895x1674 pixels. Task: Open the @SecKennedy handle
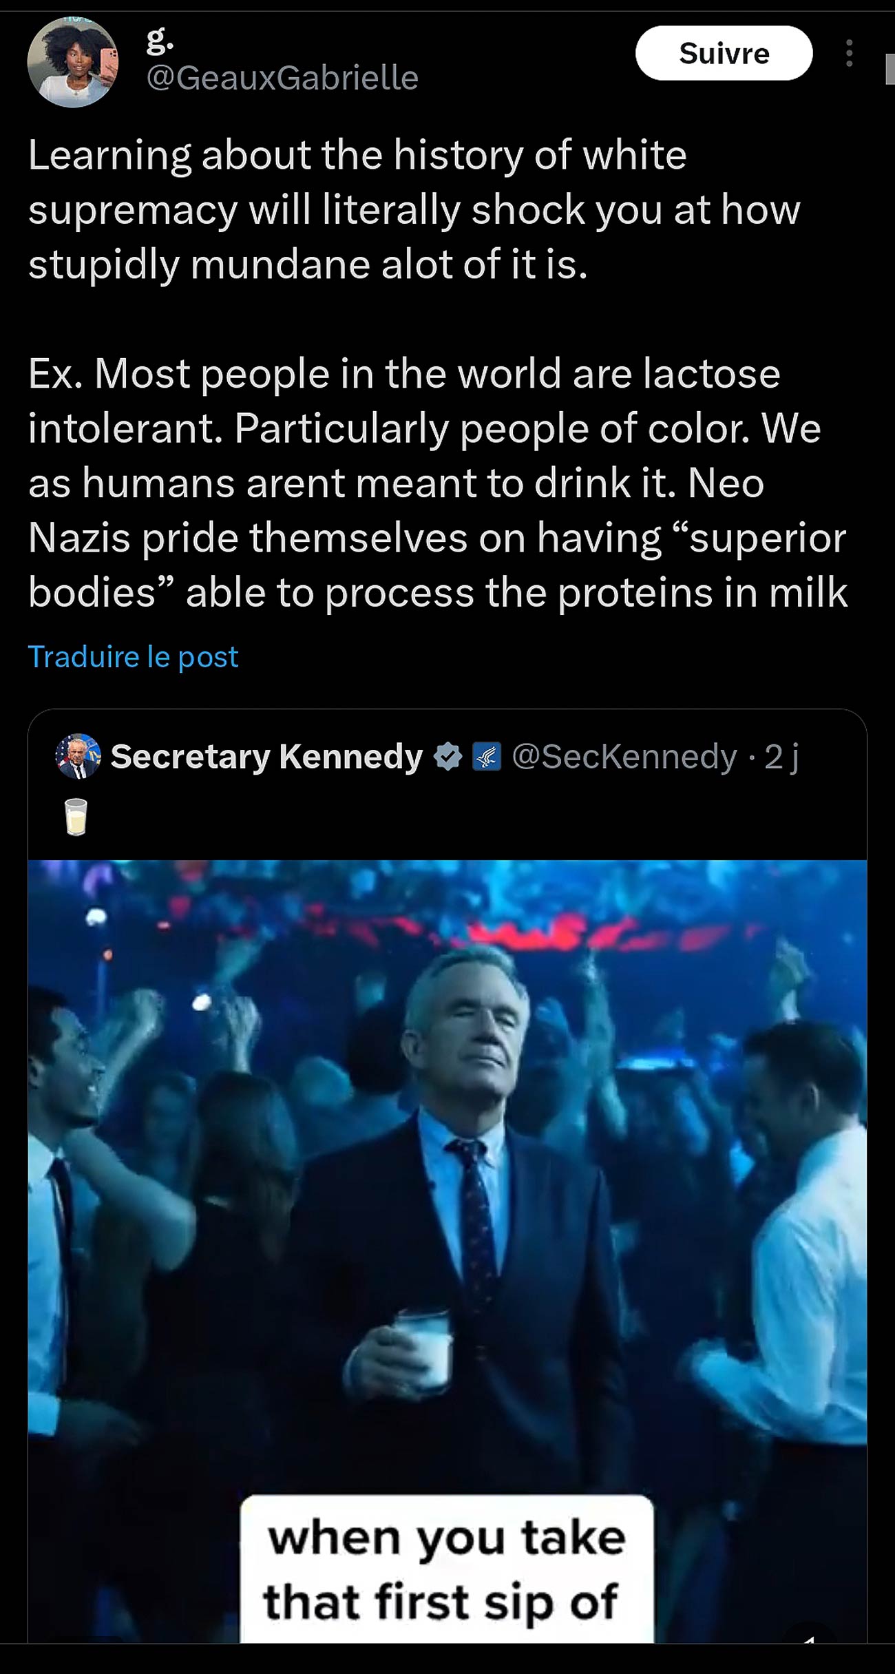coord(624,756)
